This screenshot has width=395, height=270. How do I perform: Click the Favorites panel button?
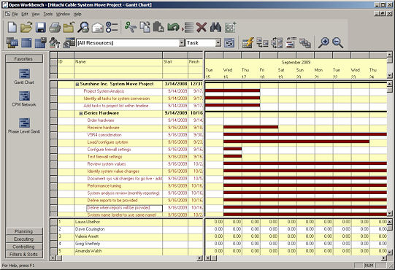pyautogui.click(x=24, y=58)
